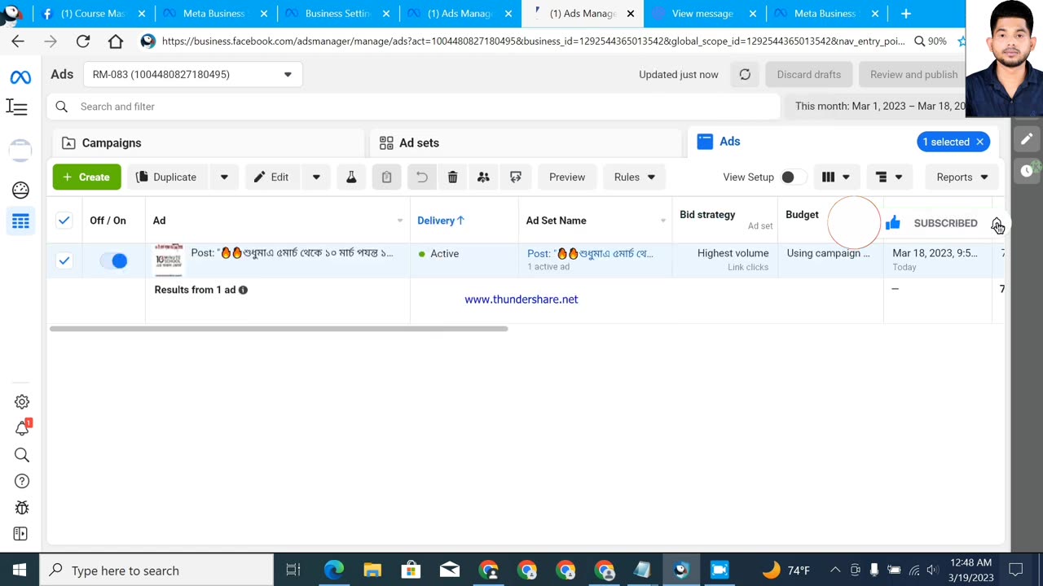Open the Settings gear in left sidebar
Viewport: 1043px width, 586px height.
pyautogui.click(x=22, y=401)
